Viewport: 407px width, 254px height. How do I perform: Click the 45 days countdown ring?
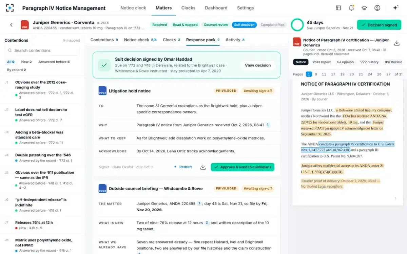click(x=297, y=25)
